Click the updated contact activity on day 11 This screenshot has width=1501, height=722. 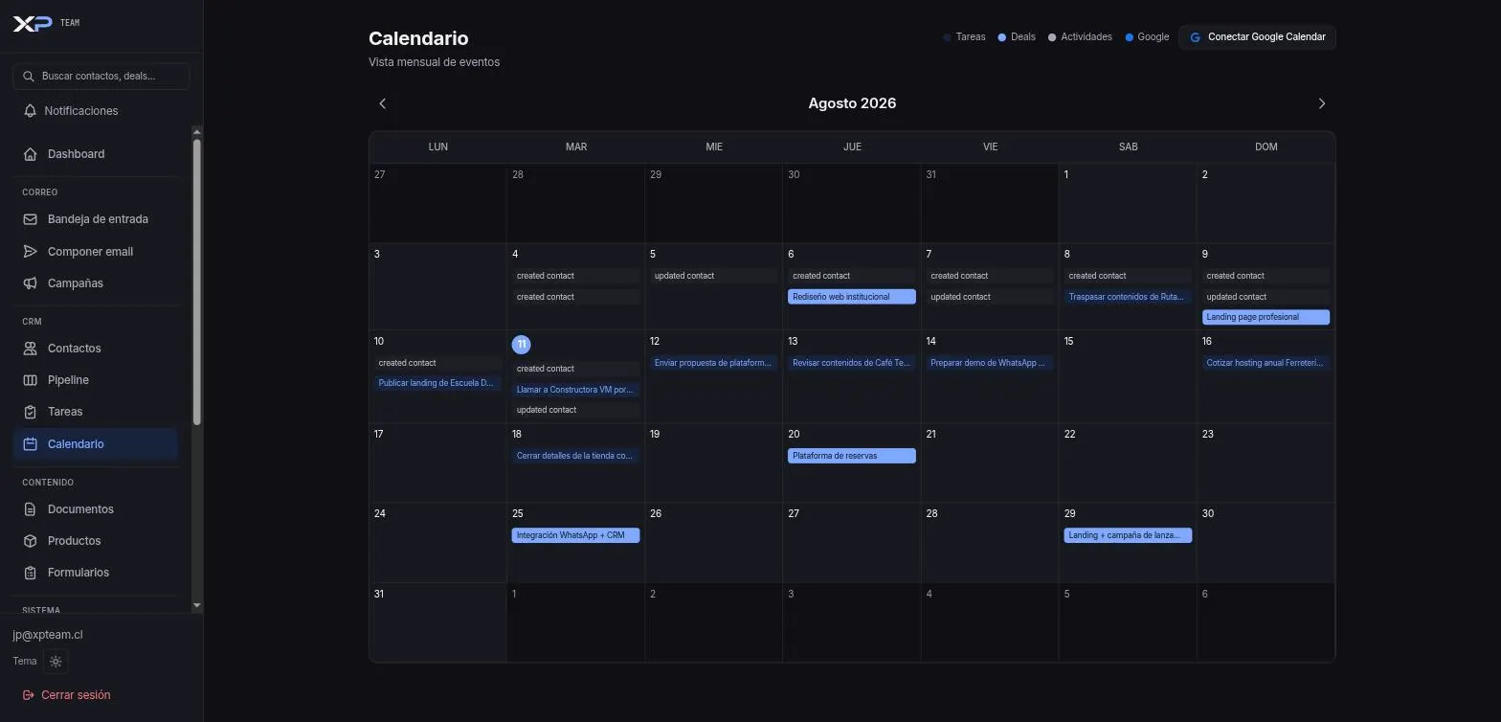coord(575,410)
